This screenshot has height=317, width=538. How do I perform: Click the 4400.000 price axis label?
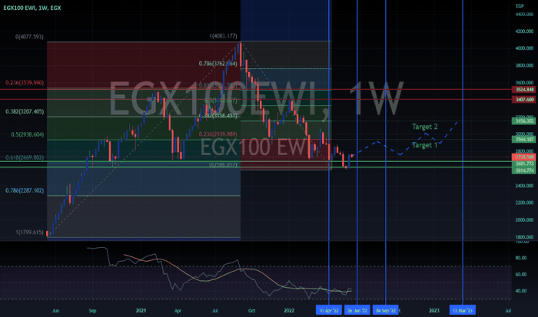coord(524,15)
